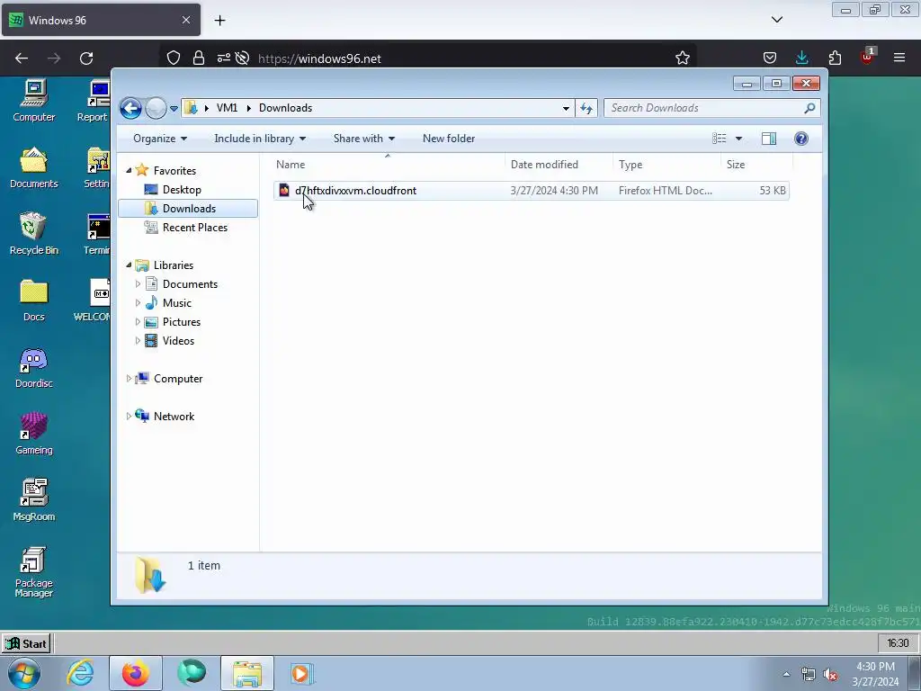Click Firefox icon in Windows taskbar
Viewport: 921px width, 691px height.
pos(135,673)
